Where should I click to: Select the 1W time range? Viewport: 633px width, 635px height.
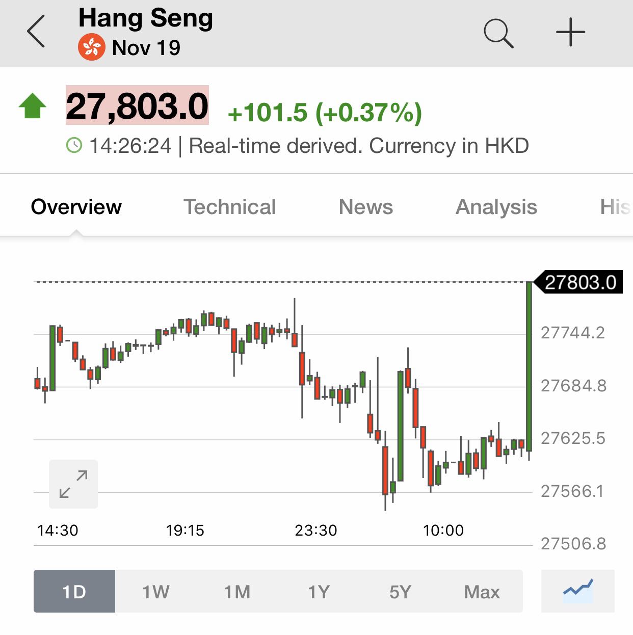click(156, 591)
